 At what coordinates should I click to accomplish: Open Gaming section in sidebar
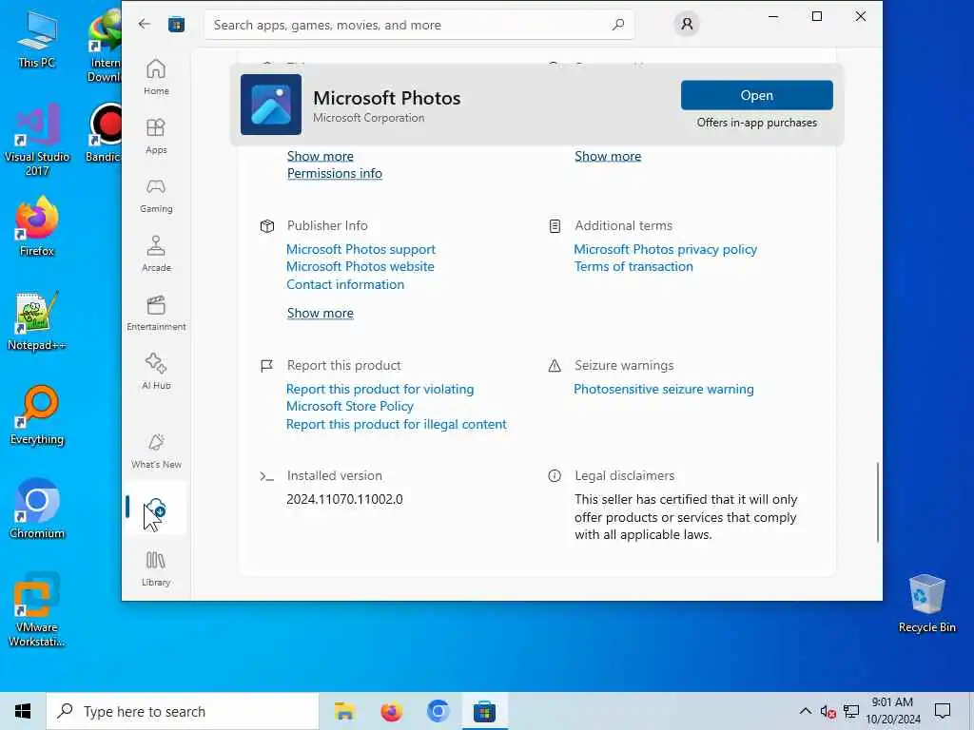point(156,195)
